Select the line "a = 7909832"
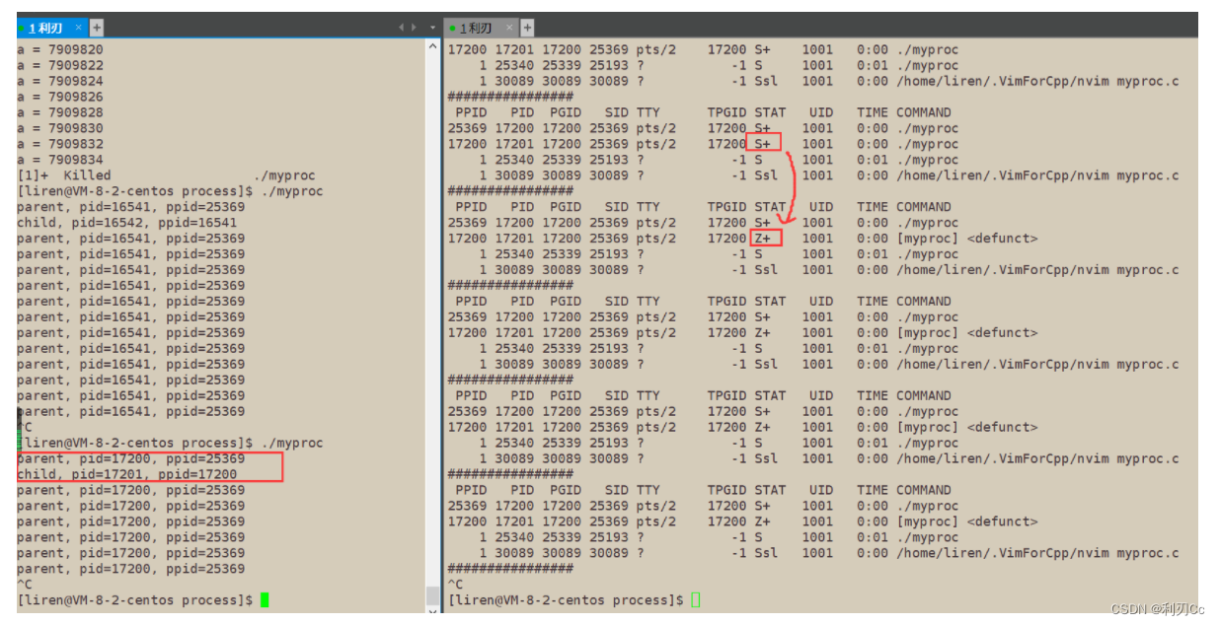Image resolution: width=1220 pixels, height=625 pixels. (x=60, y=144)
